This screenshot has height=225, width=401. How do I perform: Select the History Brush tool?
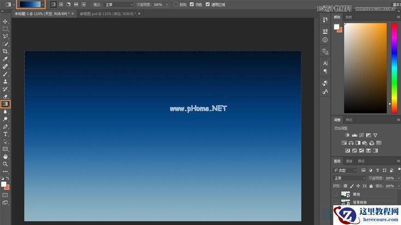pos(5,89)
